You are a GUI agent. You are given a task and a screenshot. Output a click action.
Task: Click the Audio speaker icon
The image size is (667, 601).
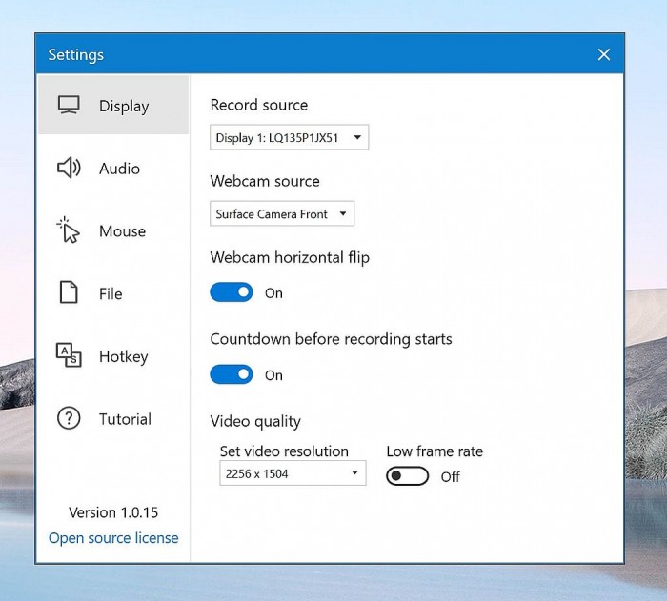pyautogui.click(x=69, y=169)
